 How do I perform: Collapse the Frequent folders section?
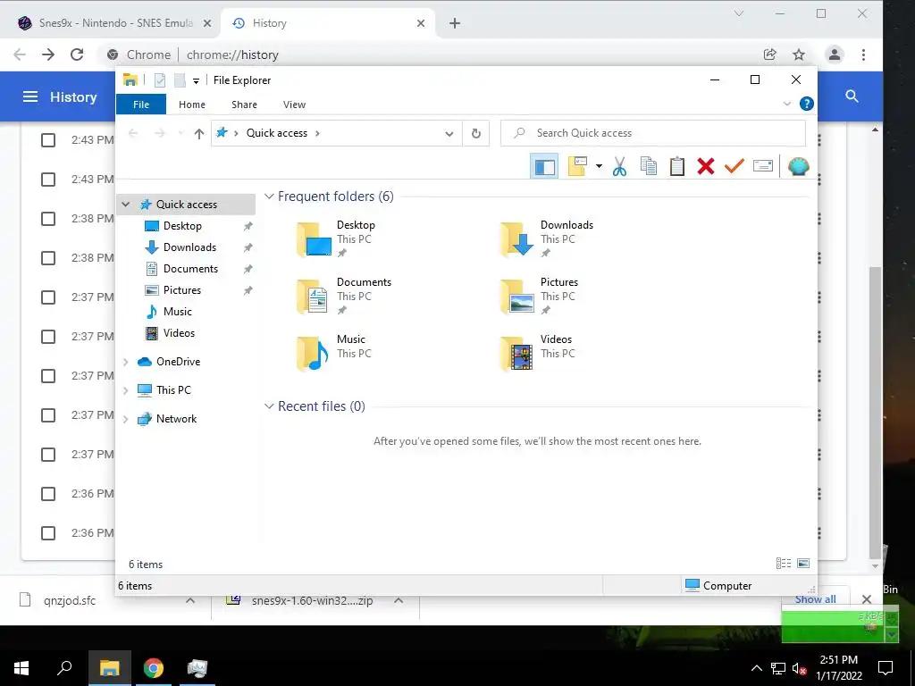[x=269, y=197]
